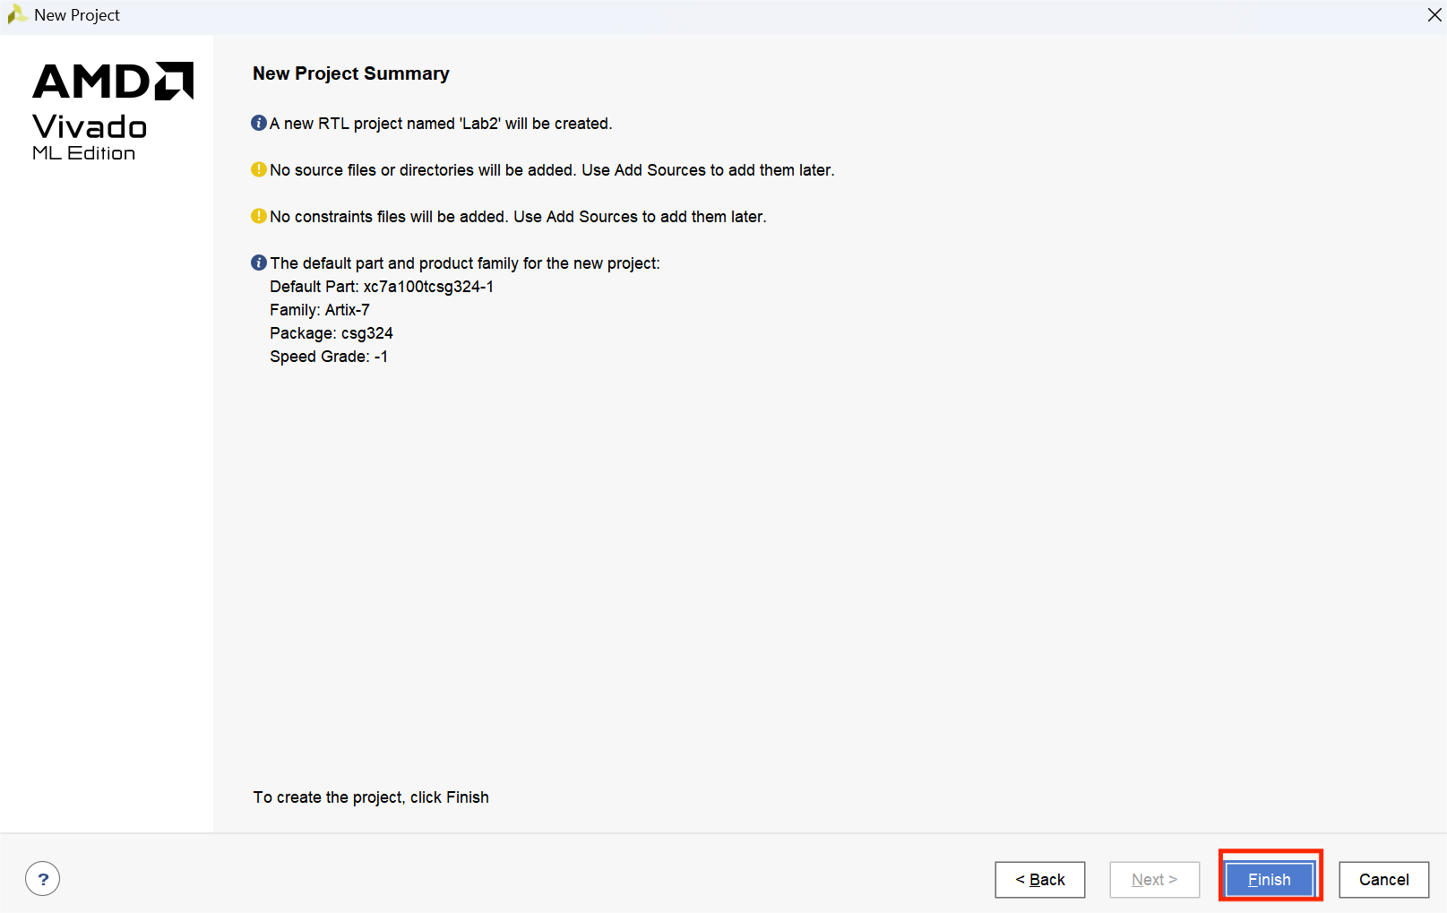Click the 'To create the project' instruction text
The width and height of the screenshot is (1447, 913).
point(371,797)
